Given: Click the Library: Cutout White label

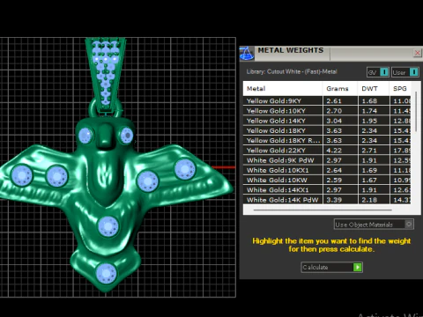Looking at the screenshot, I should coord(292,71).
